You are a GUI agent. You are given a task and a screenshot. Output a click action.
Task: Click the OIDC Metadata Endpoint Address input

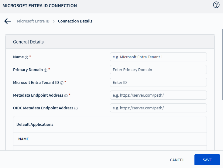158,108
